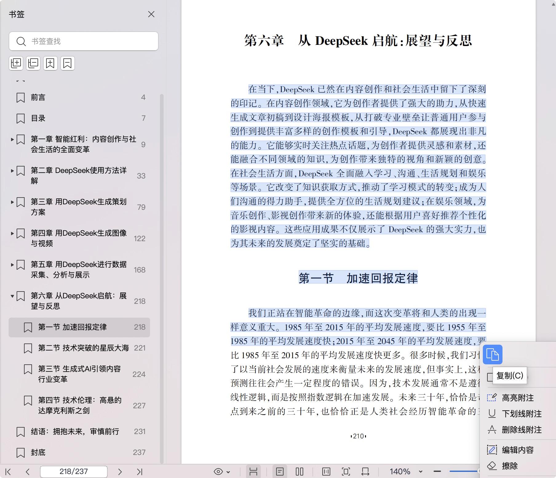Viewport: 556px width, 478px height.
Task: Click the zoom out minus button
Action: pyautogui.click(x=437, y=471)
